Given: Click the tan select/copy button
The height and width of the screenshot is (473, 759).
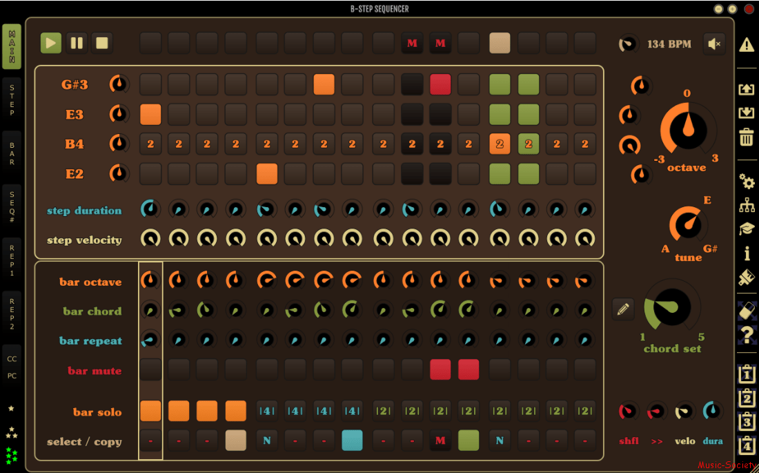Looking at the screenshot, I should 236,441.
